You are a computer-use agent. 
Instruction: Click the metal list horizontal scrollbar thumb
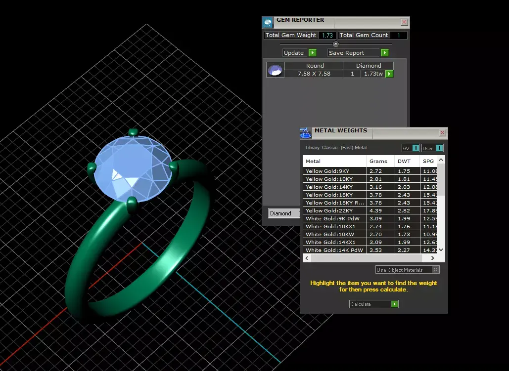point(367,258)
